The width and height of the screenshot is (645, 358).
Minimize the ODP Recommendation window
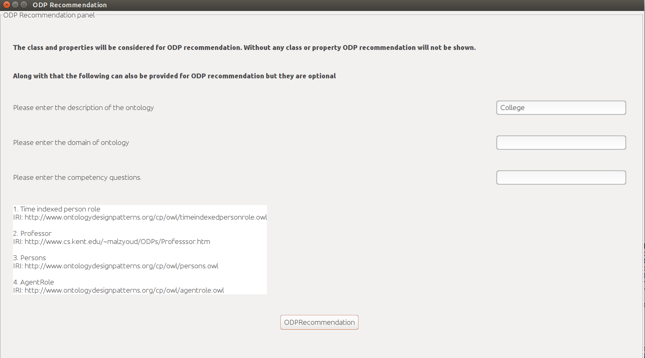point(15,5)
